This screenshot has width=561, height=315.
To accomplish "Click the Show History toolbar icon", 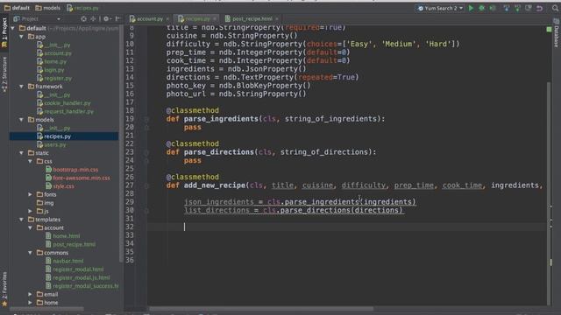I will click(x=529, y=8).
